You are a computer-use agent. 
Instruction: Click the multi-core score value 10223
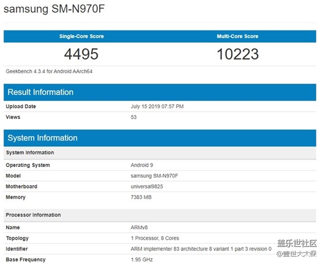238,54
